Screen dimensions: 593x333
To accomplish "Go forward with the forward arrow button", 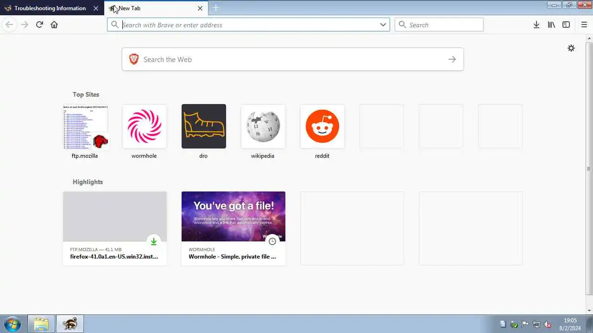I will coord(25,25).
